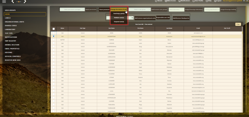Expand organizational units dropdown arrow
This screenshot has width=249, height=117.
[132, 18]
